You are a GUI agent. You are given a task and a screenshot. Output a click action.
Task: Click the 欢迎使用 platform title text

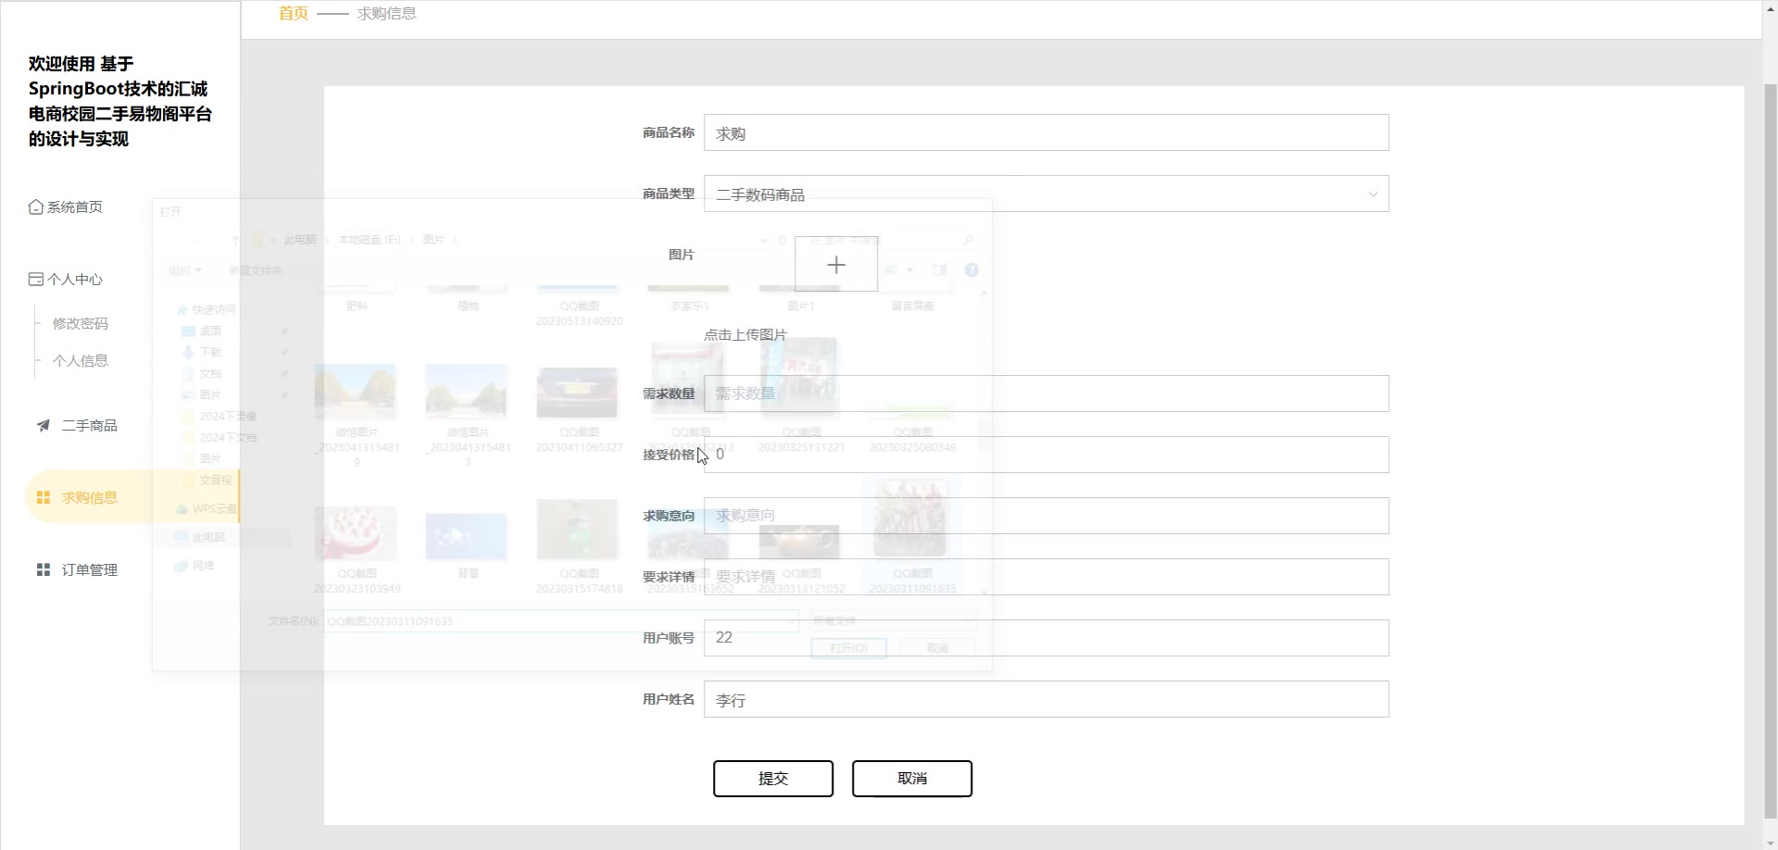(120, 101)
